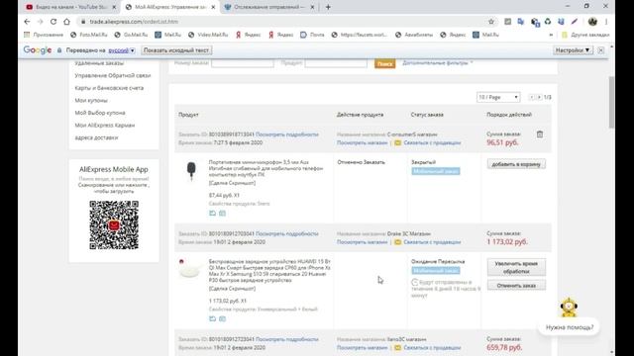View details of 1 173,02 руб. order

coord(287,233)
